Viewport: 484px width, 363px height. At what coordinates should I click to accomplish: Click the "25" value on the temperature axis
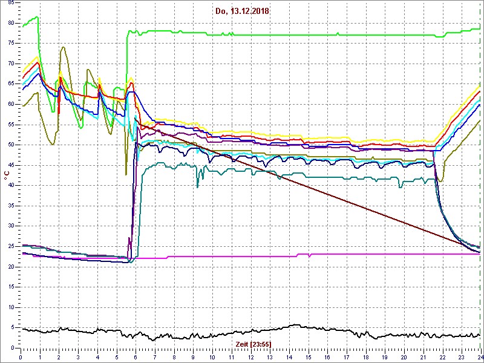coord(11,247)
